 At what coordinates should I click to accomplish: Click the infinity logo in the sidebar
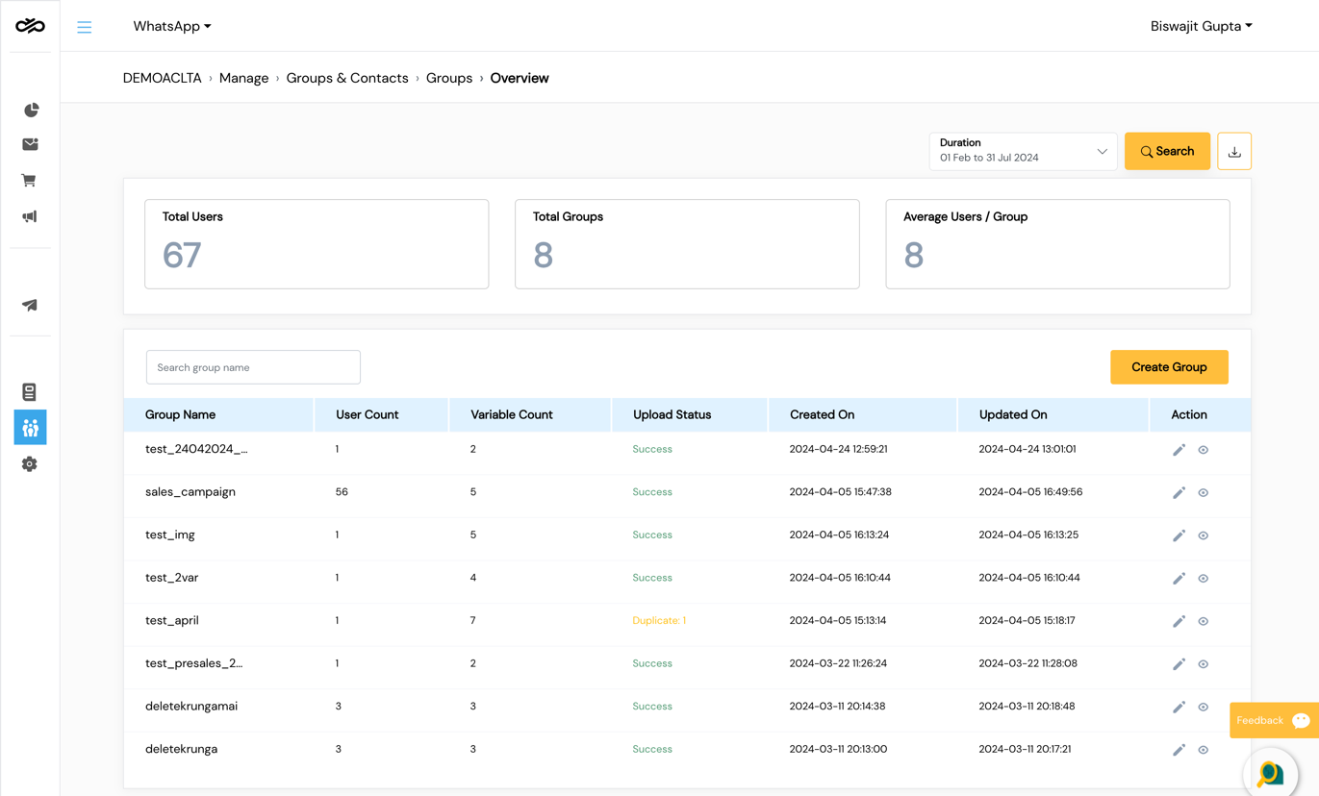coord(30,26)
